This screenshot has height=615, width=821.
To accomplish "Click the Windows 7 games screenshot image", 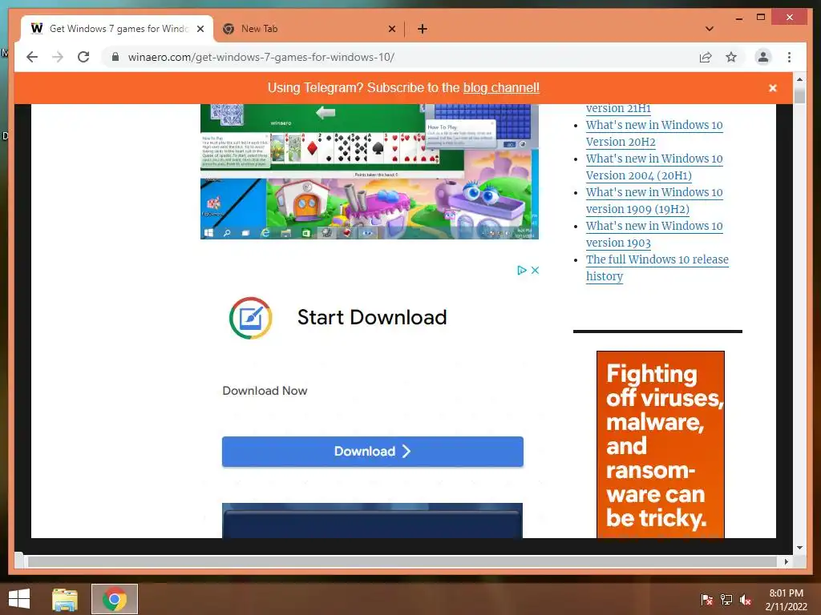I will pyautogui.click(x=370, y=171).
